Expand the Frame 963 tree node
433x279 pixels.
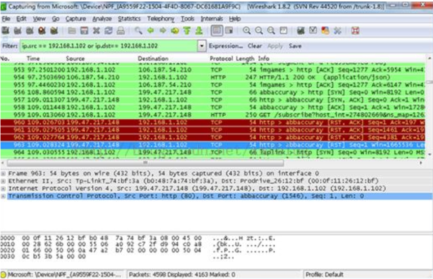click(x=3, y=173)
